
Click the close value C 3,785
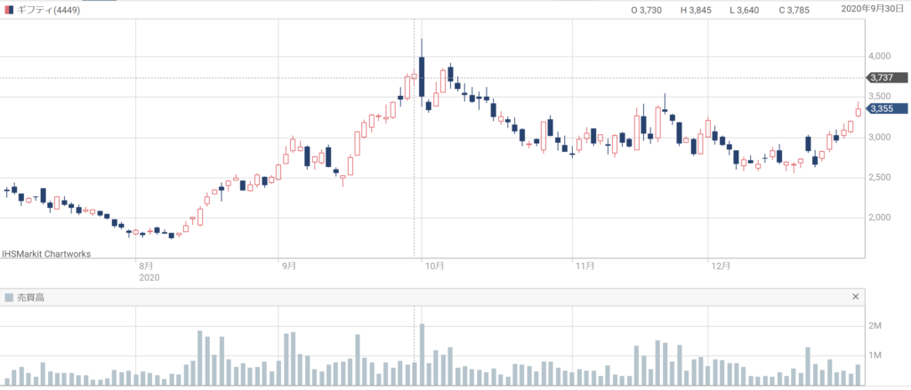point(794,10)
